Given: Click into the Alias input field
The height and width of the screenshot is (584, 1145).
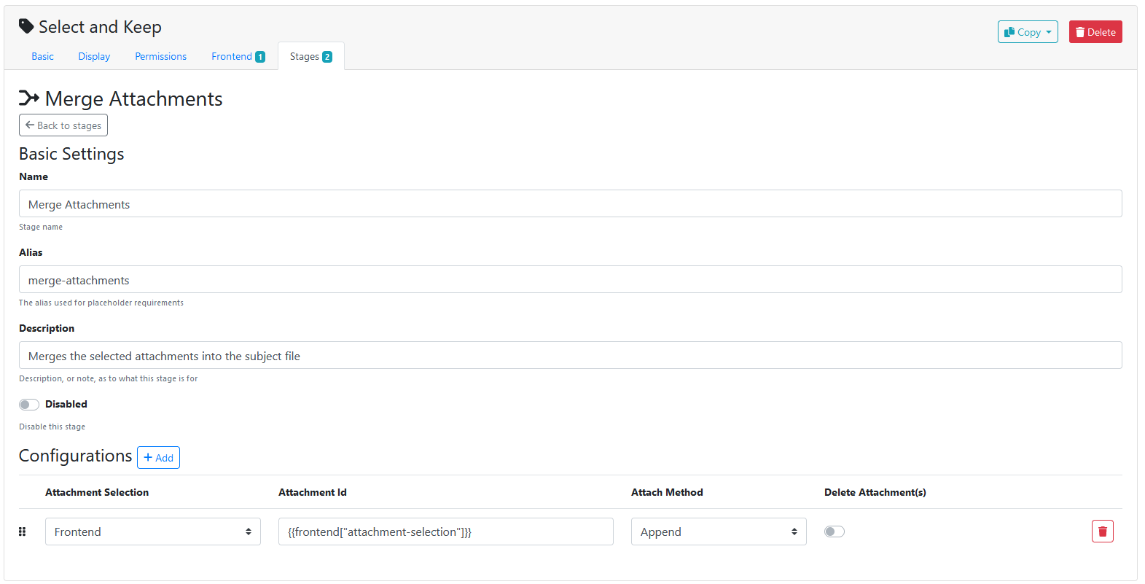Looking at the screenshot, I should click(570, 280).
